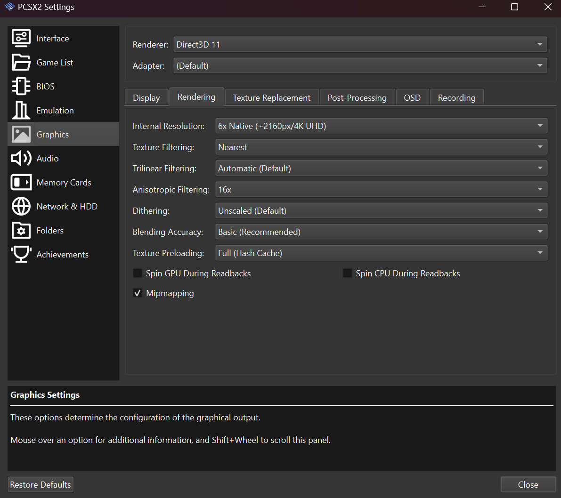
Task: Open the Dithering dropdown
Action: coord(381,210)
